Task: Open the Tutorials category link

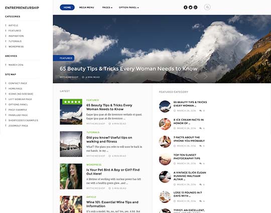Action: 15,41
